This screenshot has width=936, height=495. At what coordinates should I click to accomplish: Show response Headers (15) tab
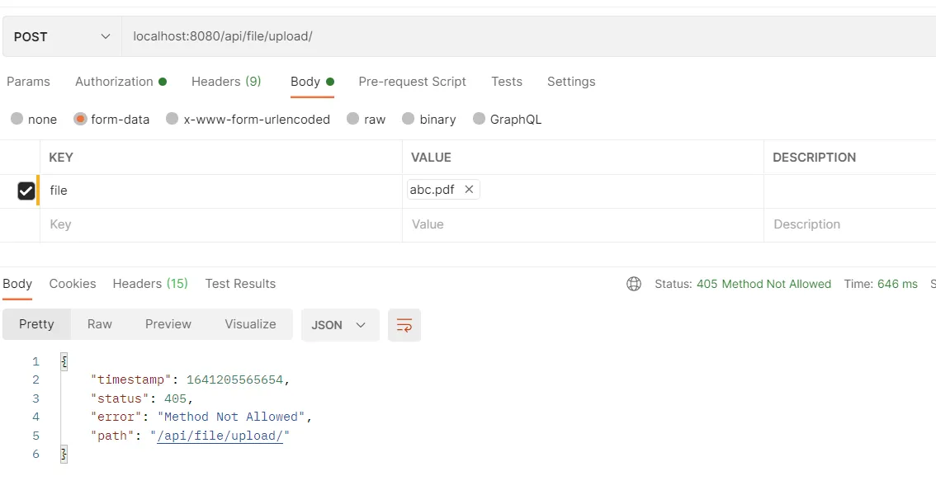click(x=150, y=284)
